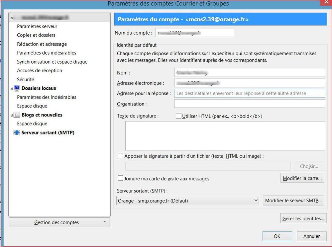Open the Serveur sortant (SMTP) dropdown
The image size is (332, 247).
tap(256, 200)
